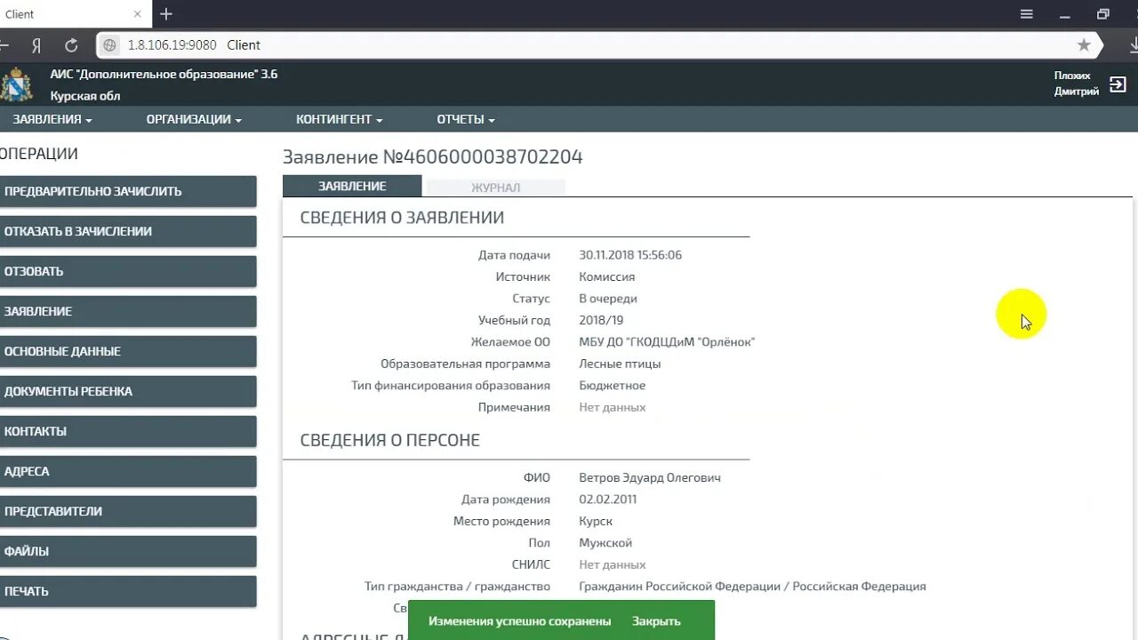Click the gender value "Мужской"
Screen dimensions: 1138x640
[x=605, y=543]
